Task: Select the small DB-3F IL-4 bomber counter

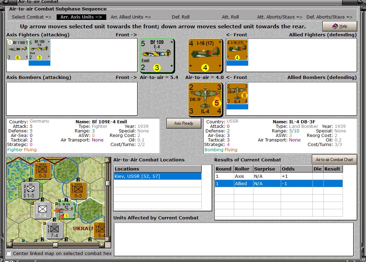Action: click(x=237, y=94)
